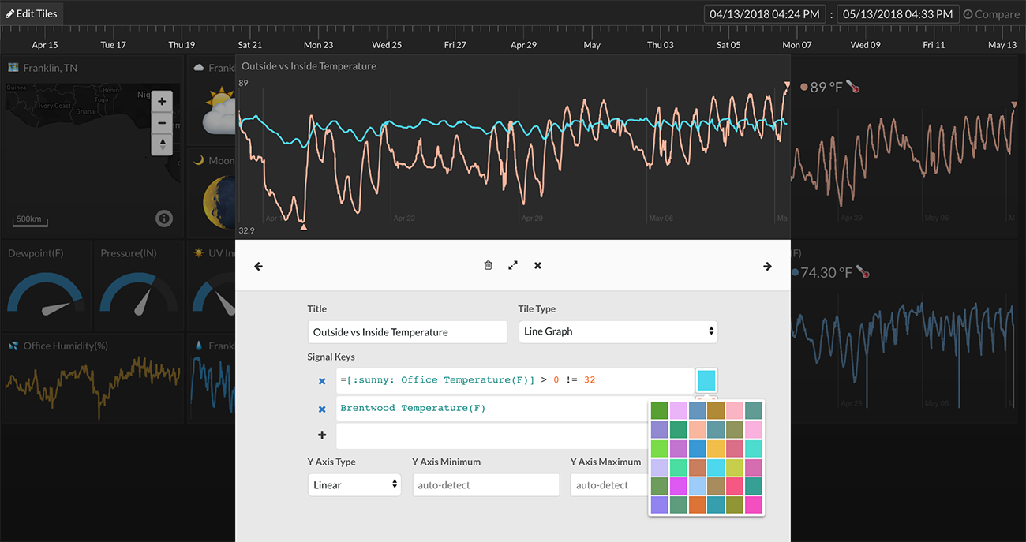Image resolution: width=1026 pixels, height=542 pixels.
Task: Open the Tile Type dropdown
Action: pos(618,331)
